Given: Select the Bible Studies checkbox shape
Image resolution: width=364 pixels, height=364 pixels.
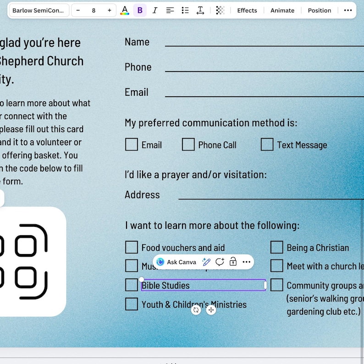Looking at the screenshot, I should [x=132, y=285].
